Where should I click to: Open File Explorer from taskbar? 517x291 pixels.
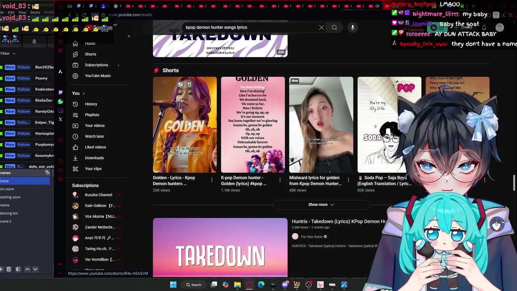pyautogui.click(x=237, y=285)
